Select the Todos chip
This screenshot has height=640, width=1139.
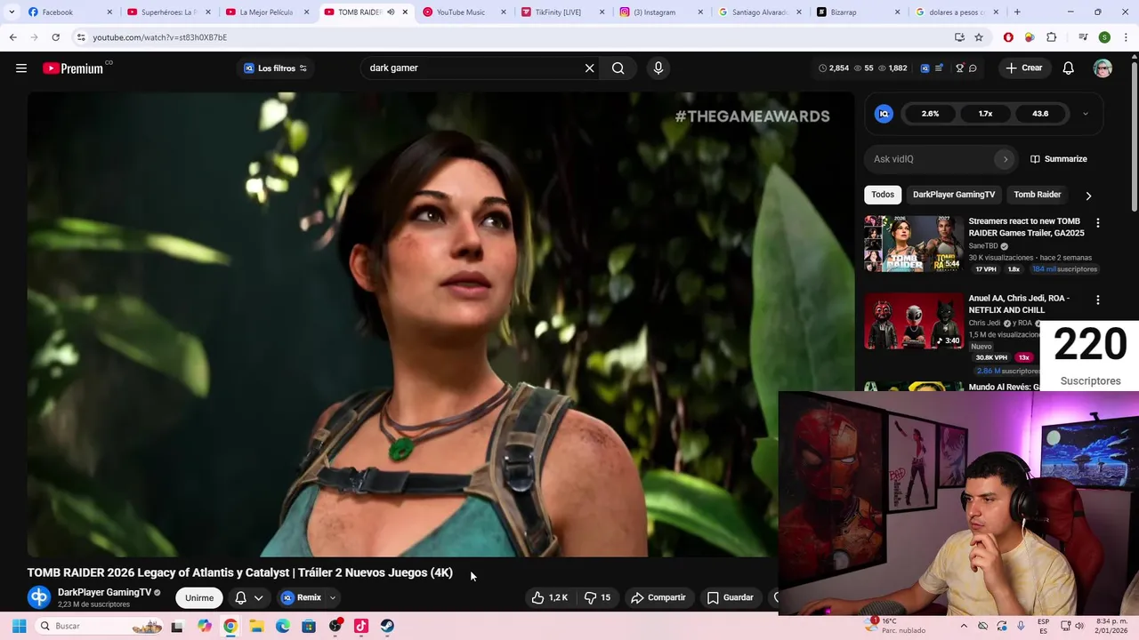coord(883,195)
